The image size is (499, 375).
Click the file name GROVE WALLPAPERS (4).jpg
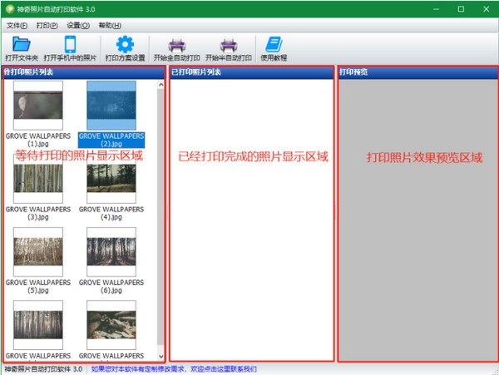click(111, 213)
